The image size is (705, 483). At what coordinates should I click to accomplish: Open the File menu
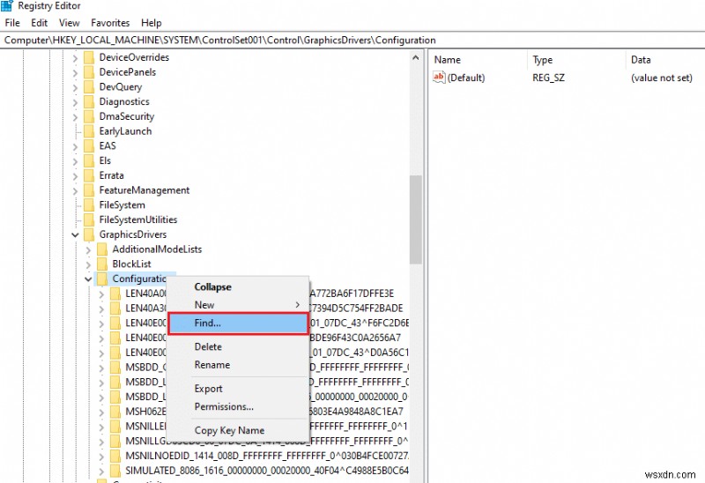pos(12,23)
